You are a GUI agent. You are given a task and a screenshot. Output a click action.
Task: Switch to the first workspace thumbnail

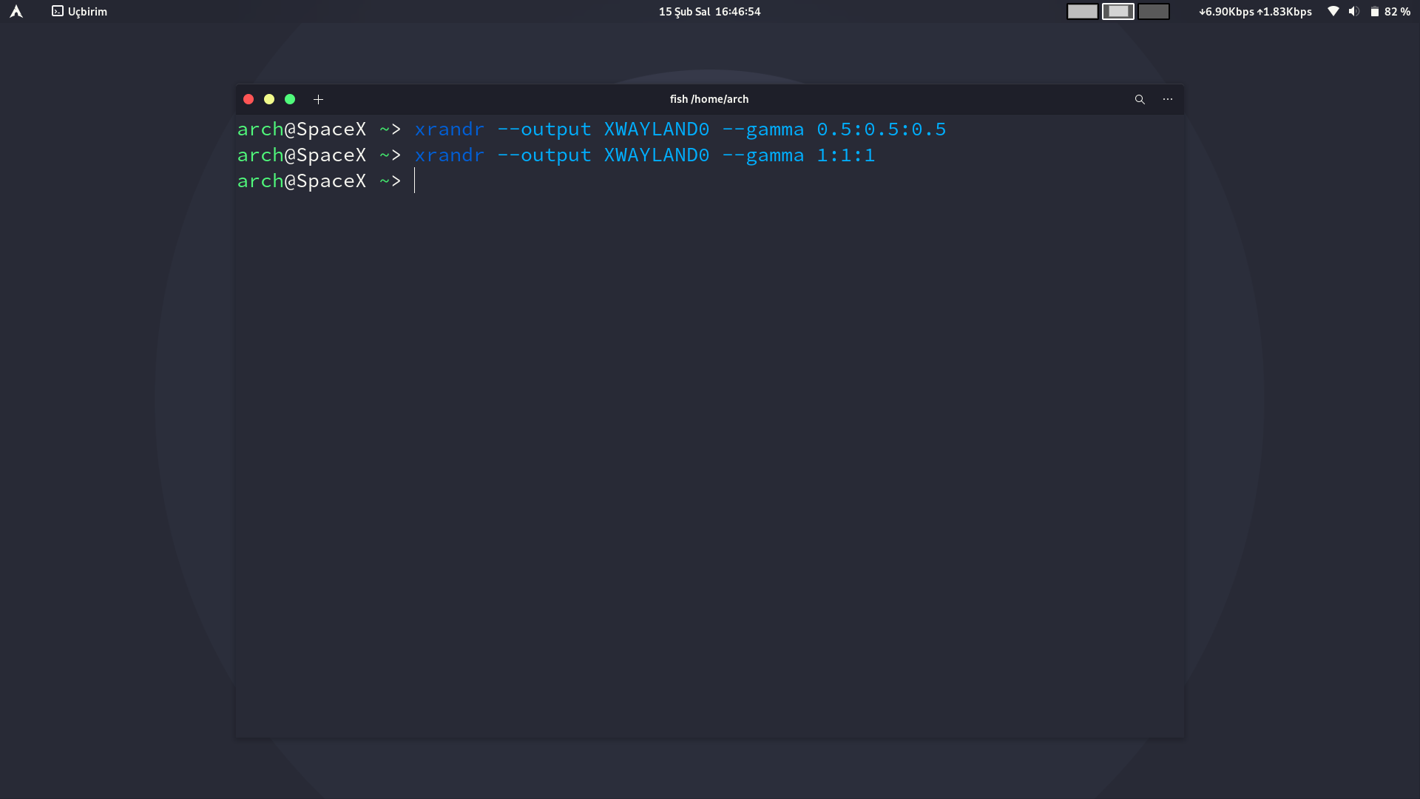[1082, 11]
